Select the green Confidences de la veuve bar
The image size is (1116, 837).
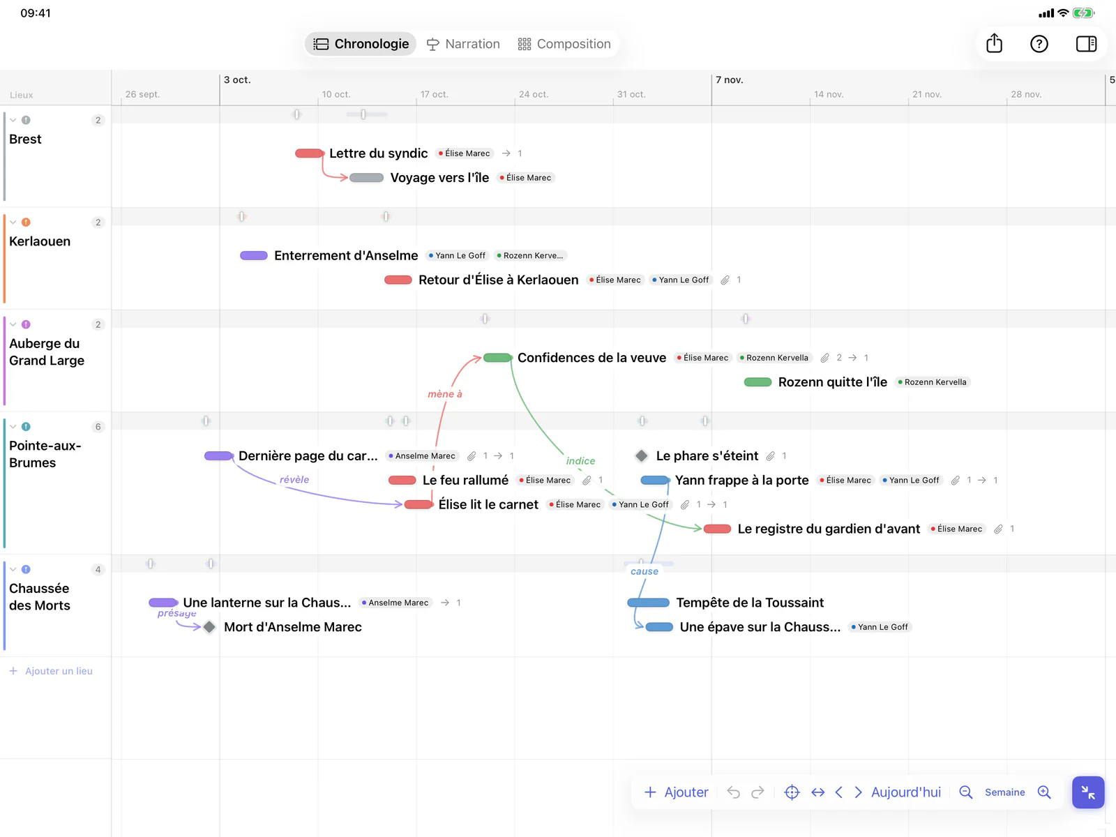[498, 358]
